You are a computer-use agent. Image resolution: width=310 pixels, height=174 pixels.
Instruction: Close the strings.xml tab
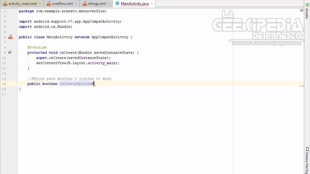pyautogui.click(x=108, y=3)
